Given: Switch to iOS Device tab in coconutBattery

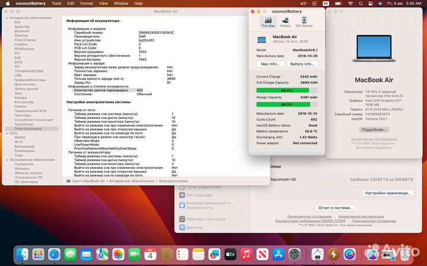Looking at the screenshot, I should tap(304, 22).
